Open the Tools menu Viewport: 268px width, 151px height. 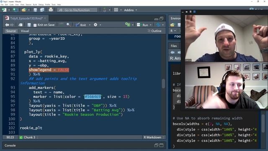pos(54,5)
